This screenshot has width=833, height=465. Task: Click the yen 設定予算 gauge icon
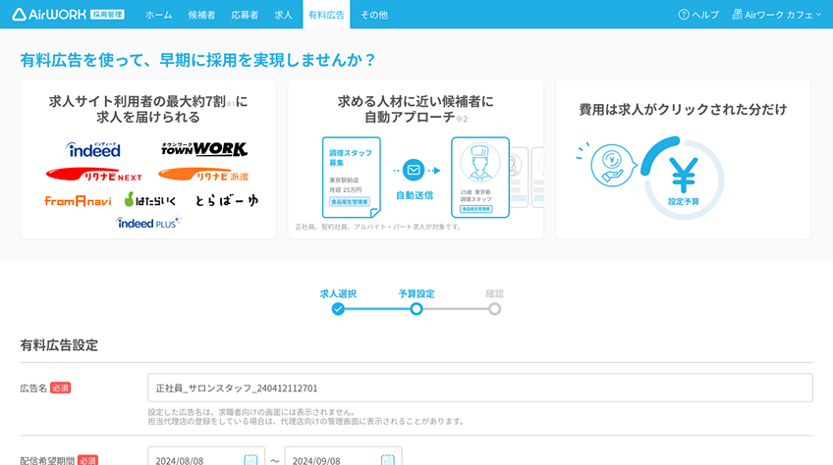[683, 179]
